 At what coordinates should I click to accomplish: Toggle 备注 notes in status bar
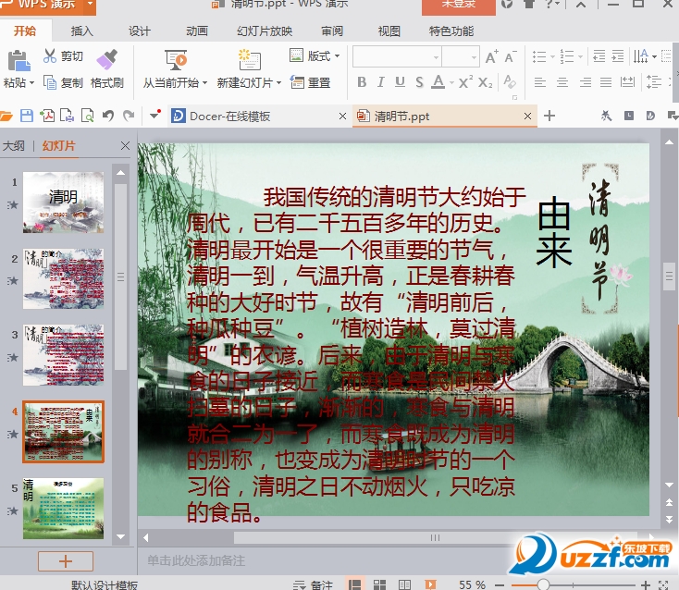coord(313,584)
